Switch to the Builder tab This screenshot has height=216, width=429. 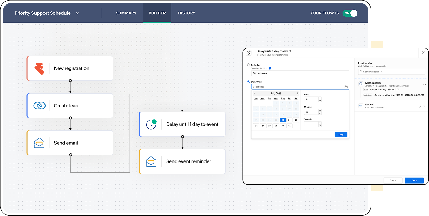[157, 13]
